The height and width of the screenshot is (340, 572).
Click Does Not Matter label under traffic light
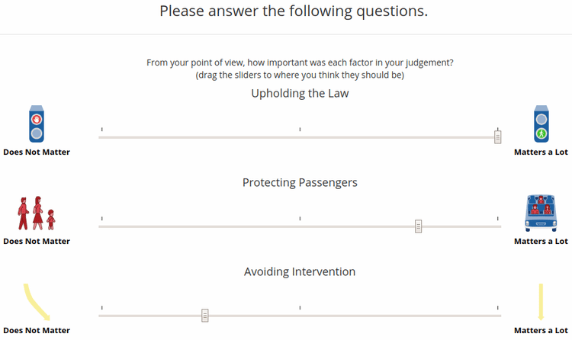click(x=37, y=152)
